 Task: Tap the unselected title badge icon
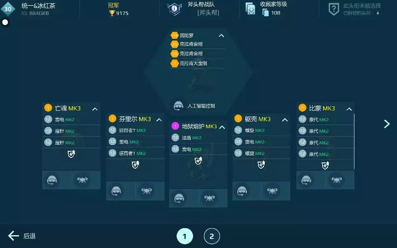[x=333, y=9]
